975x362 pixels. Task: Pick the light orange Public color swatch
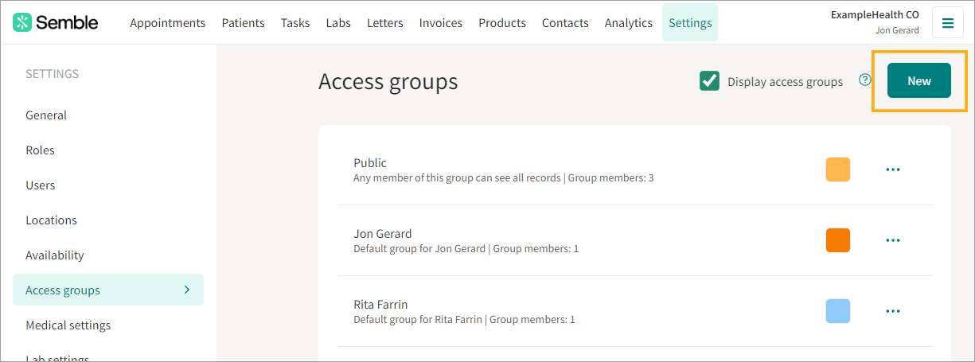[838, 169]
